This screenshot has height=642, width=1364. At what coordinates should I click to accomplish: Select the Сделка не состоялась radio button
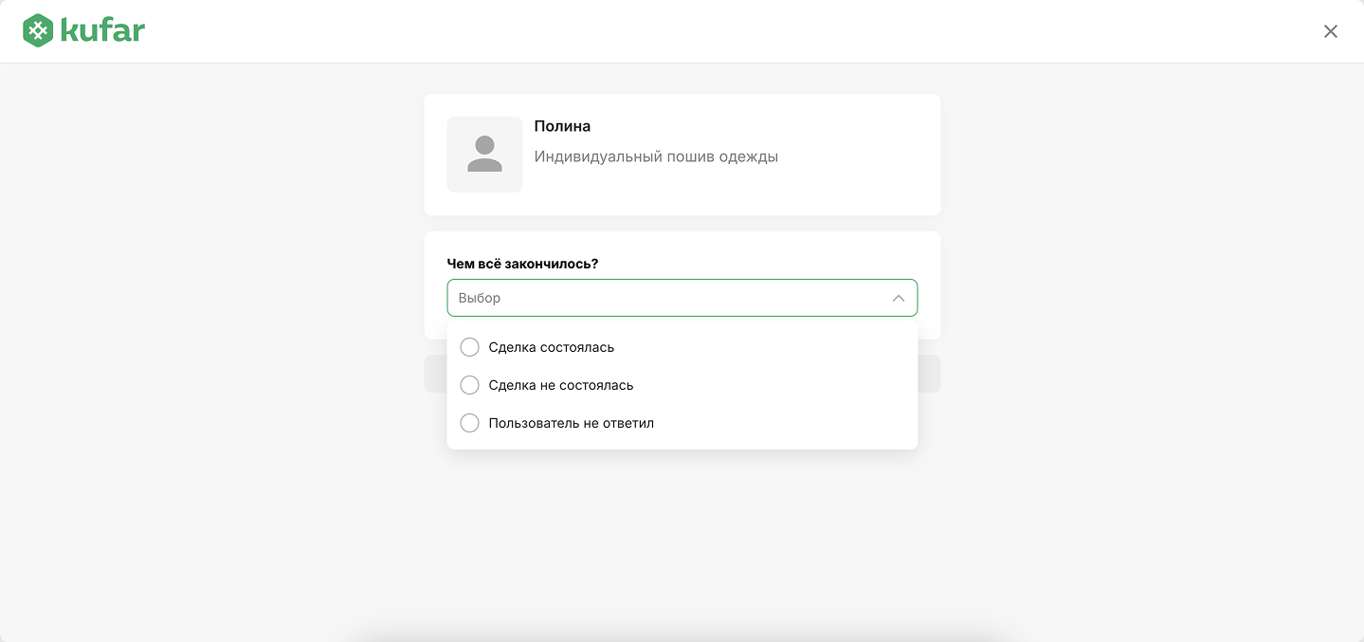point(469,385)
